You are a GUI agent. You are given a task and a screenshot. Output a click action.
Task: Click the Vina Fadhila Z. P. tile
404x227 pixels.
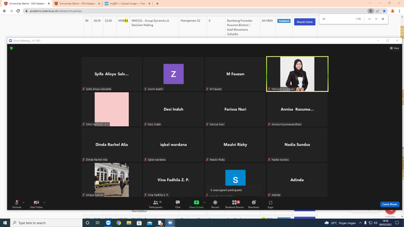click(x=174, y=180)
